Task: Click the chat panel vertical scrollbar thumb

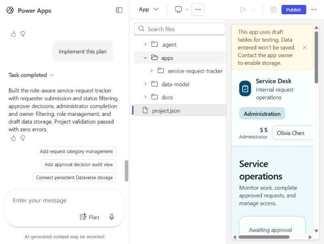Action: 127,171
